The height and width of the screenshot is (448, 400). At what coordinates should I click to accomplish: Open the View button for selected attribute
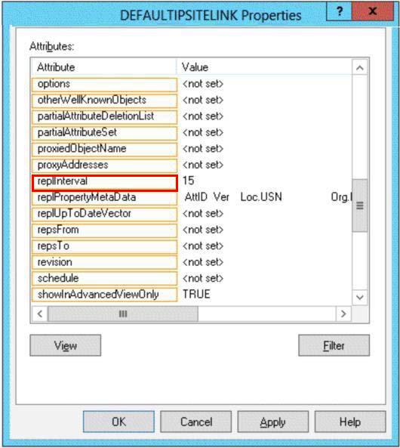[66, 345]
